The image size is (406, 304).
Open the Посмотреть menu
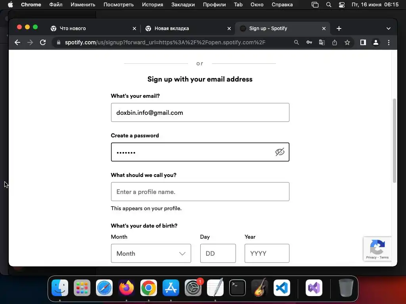click(119, 5)
